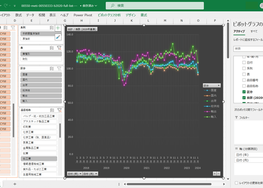Clear the filter on the leftmost slicer
Viewport: 263px width, 188px height.
pos(13,28)
